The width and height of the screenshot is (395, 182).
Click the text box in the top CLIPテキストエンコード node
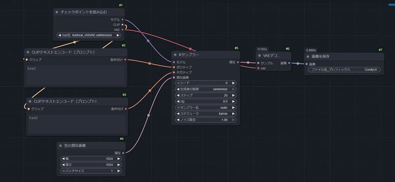pyautogui.click(x=76, y=75)
